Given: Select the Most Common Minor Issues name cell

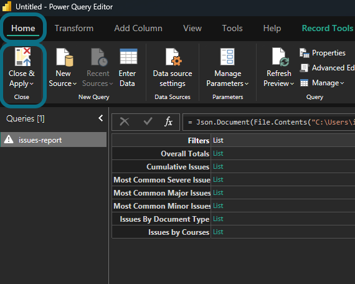Looking at the screenshot, I should pyautogui.click(x=161, y=206).
